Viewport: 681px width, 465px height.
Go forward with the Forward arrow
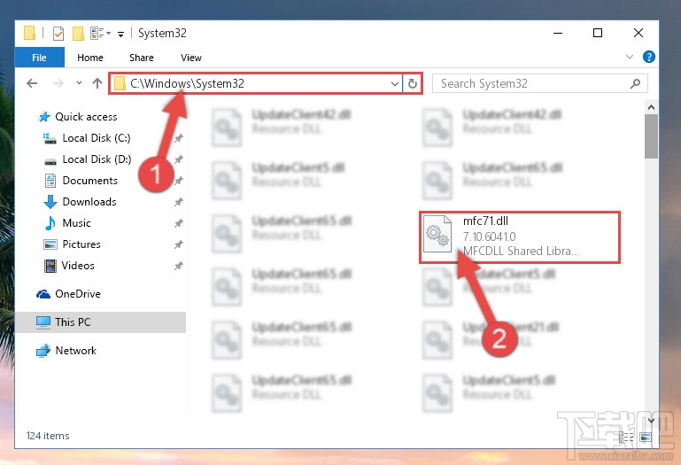coord(58,83)
